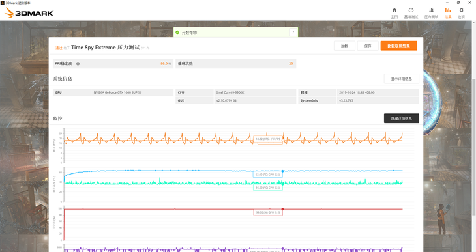
Task: Click the Time Spy Extreme 压力测试 title
Action: pyautogui.click(x=106, y=48)
